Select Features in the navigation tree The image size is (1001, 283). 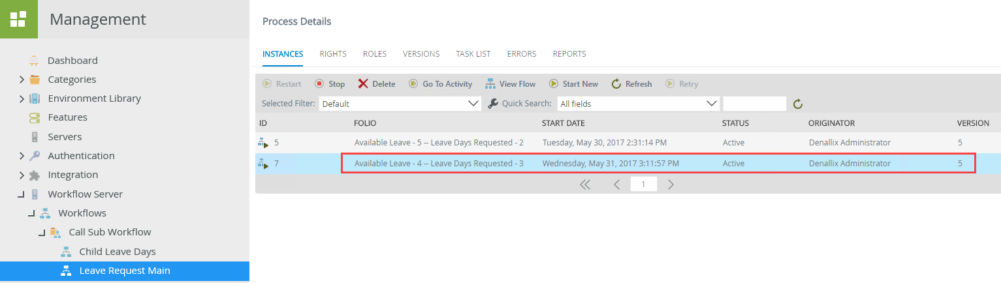67,117
